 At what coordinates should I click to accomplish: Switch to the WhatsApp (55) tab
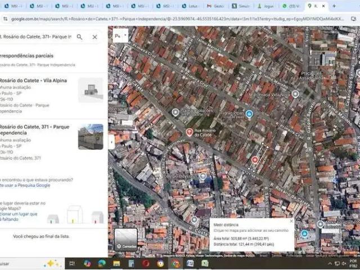pyautogui.click(x=291, y=6)
